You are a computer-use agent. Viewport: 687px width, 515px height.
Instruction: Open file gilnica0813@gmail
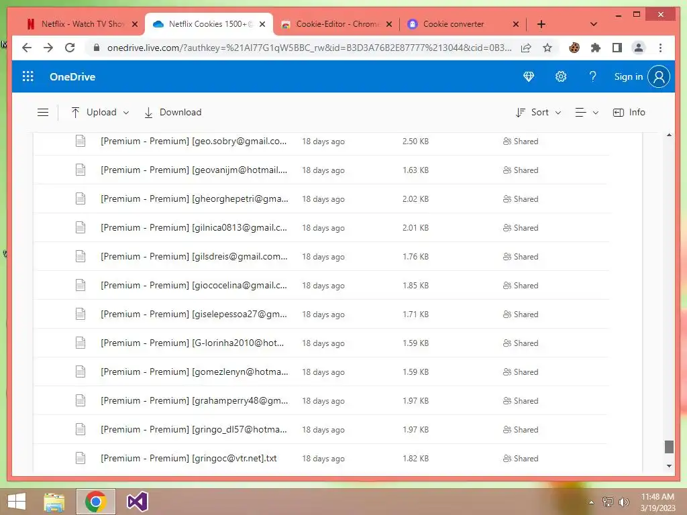point(194,228)
